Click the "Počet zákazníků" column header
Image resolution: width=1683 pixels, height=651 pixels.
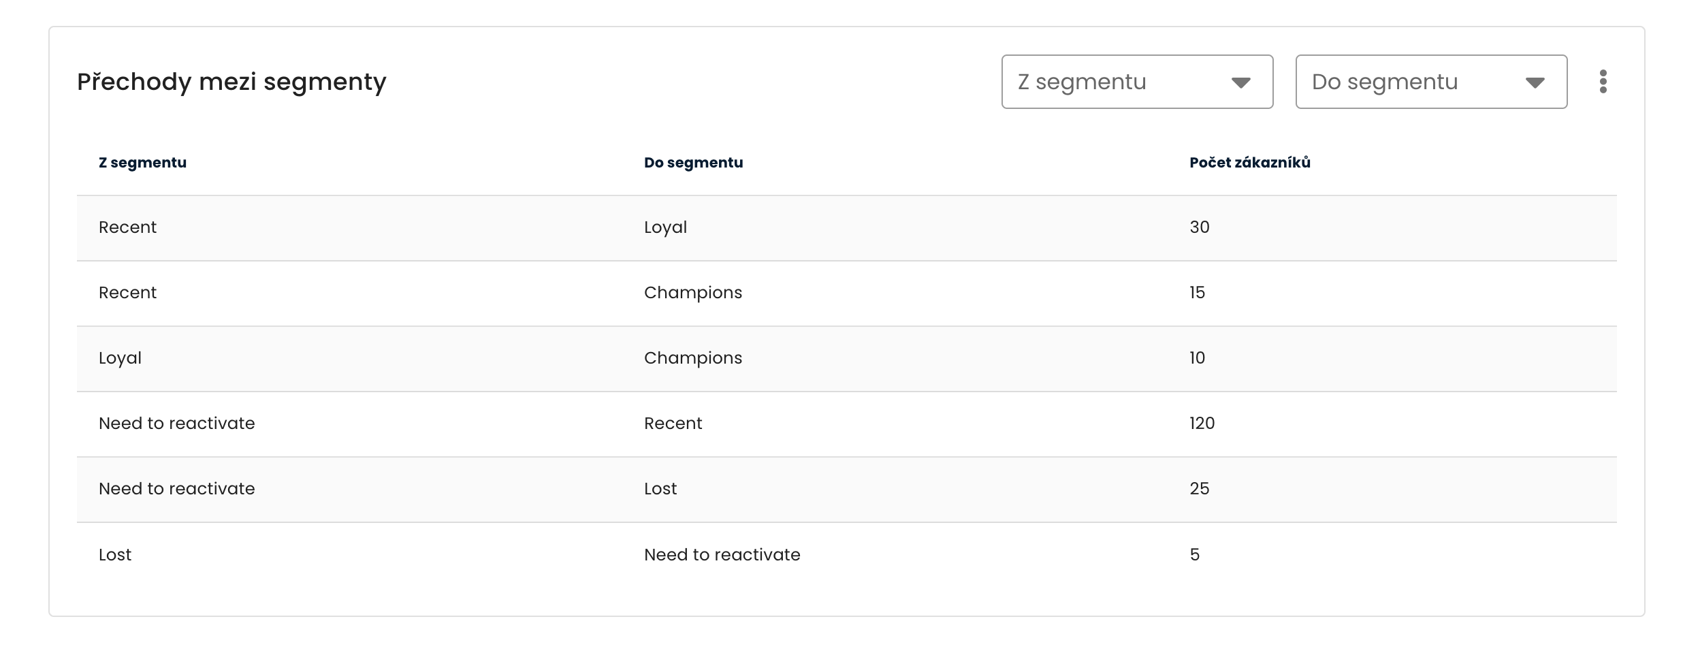[x=1249, y=163]
